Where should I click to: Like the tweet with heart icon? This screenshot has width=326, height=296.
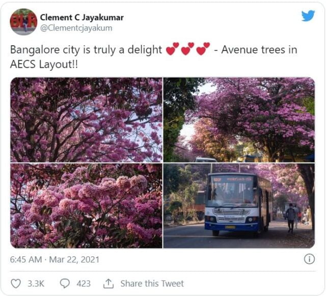(x=16, y=284)
